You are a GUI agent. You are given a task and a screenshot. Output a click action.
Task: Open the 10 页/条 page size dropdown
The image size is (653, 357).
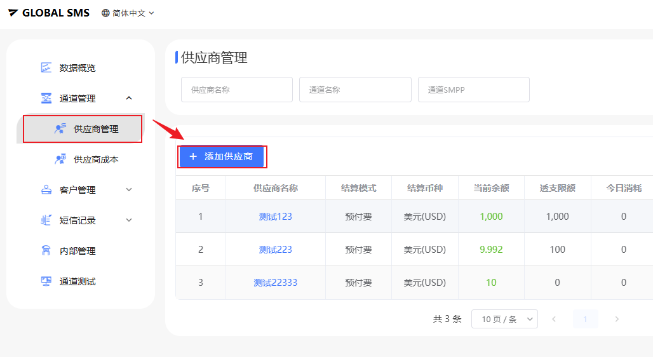504,319
